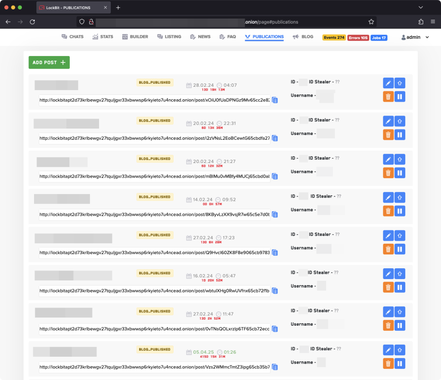Click the edit pencil for the 16.02.24 05:47 post
441x380 pixels.
tap(388, 273)
